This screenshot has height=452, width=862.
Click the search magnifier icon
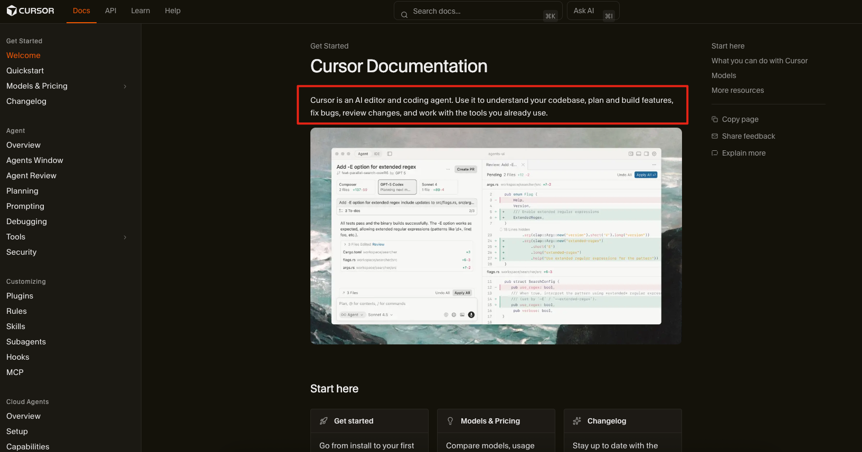point(404,15)
